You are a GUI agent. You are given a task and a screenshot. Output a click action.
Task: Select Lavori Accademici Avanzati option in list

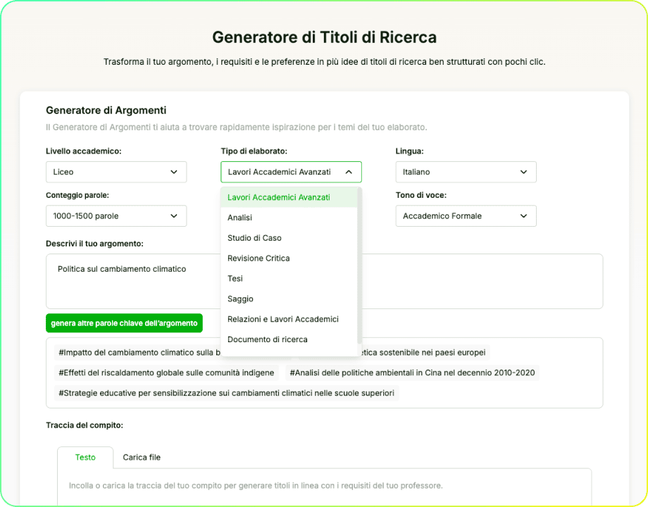[289, 197]
